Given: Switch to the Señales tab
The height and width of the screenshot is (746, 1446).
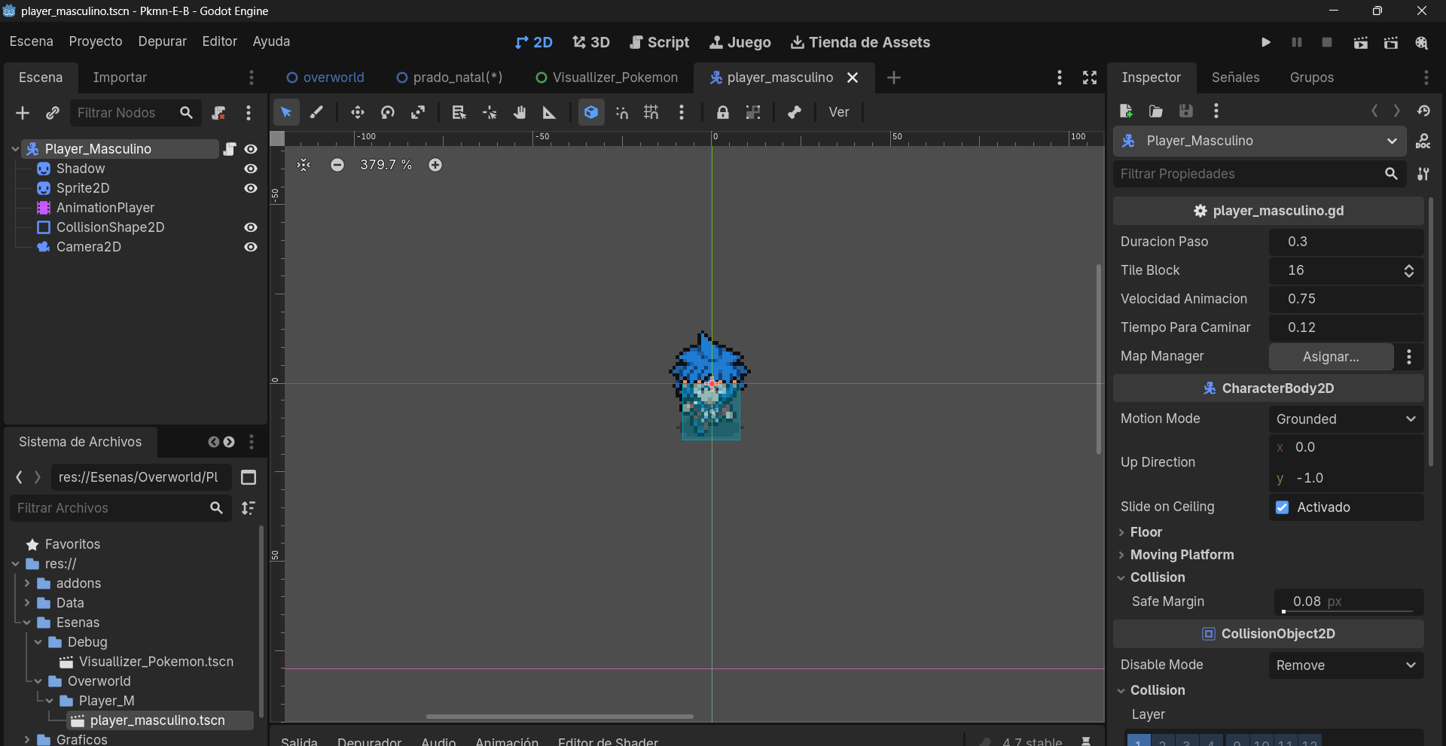Looking at the screenshot, I should (1235, 78).
